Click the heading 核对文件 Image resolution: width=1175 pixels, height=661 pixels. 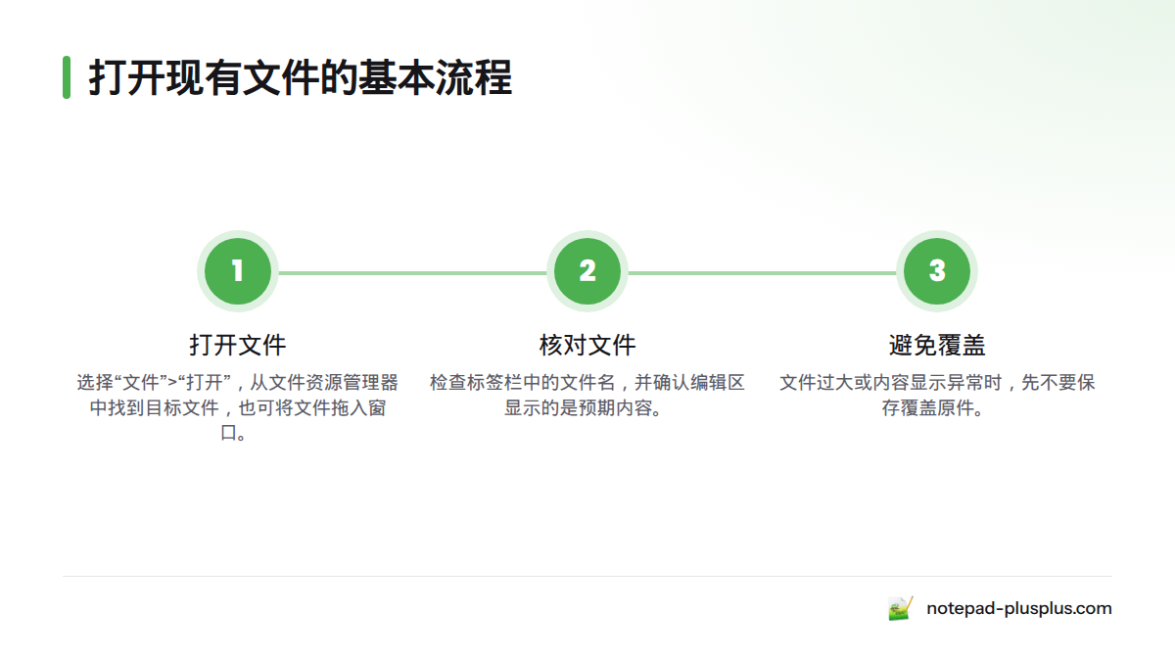pyautogui.click(x=587, y=345)
